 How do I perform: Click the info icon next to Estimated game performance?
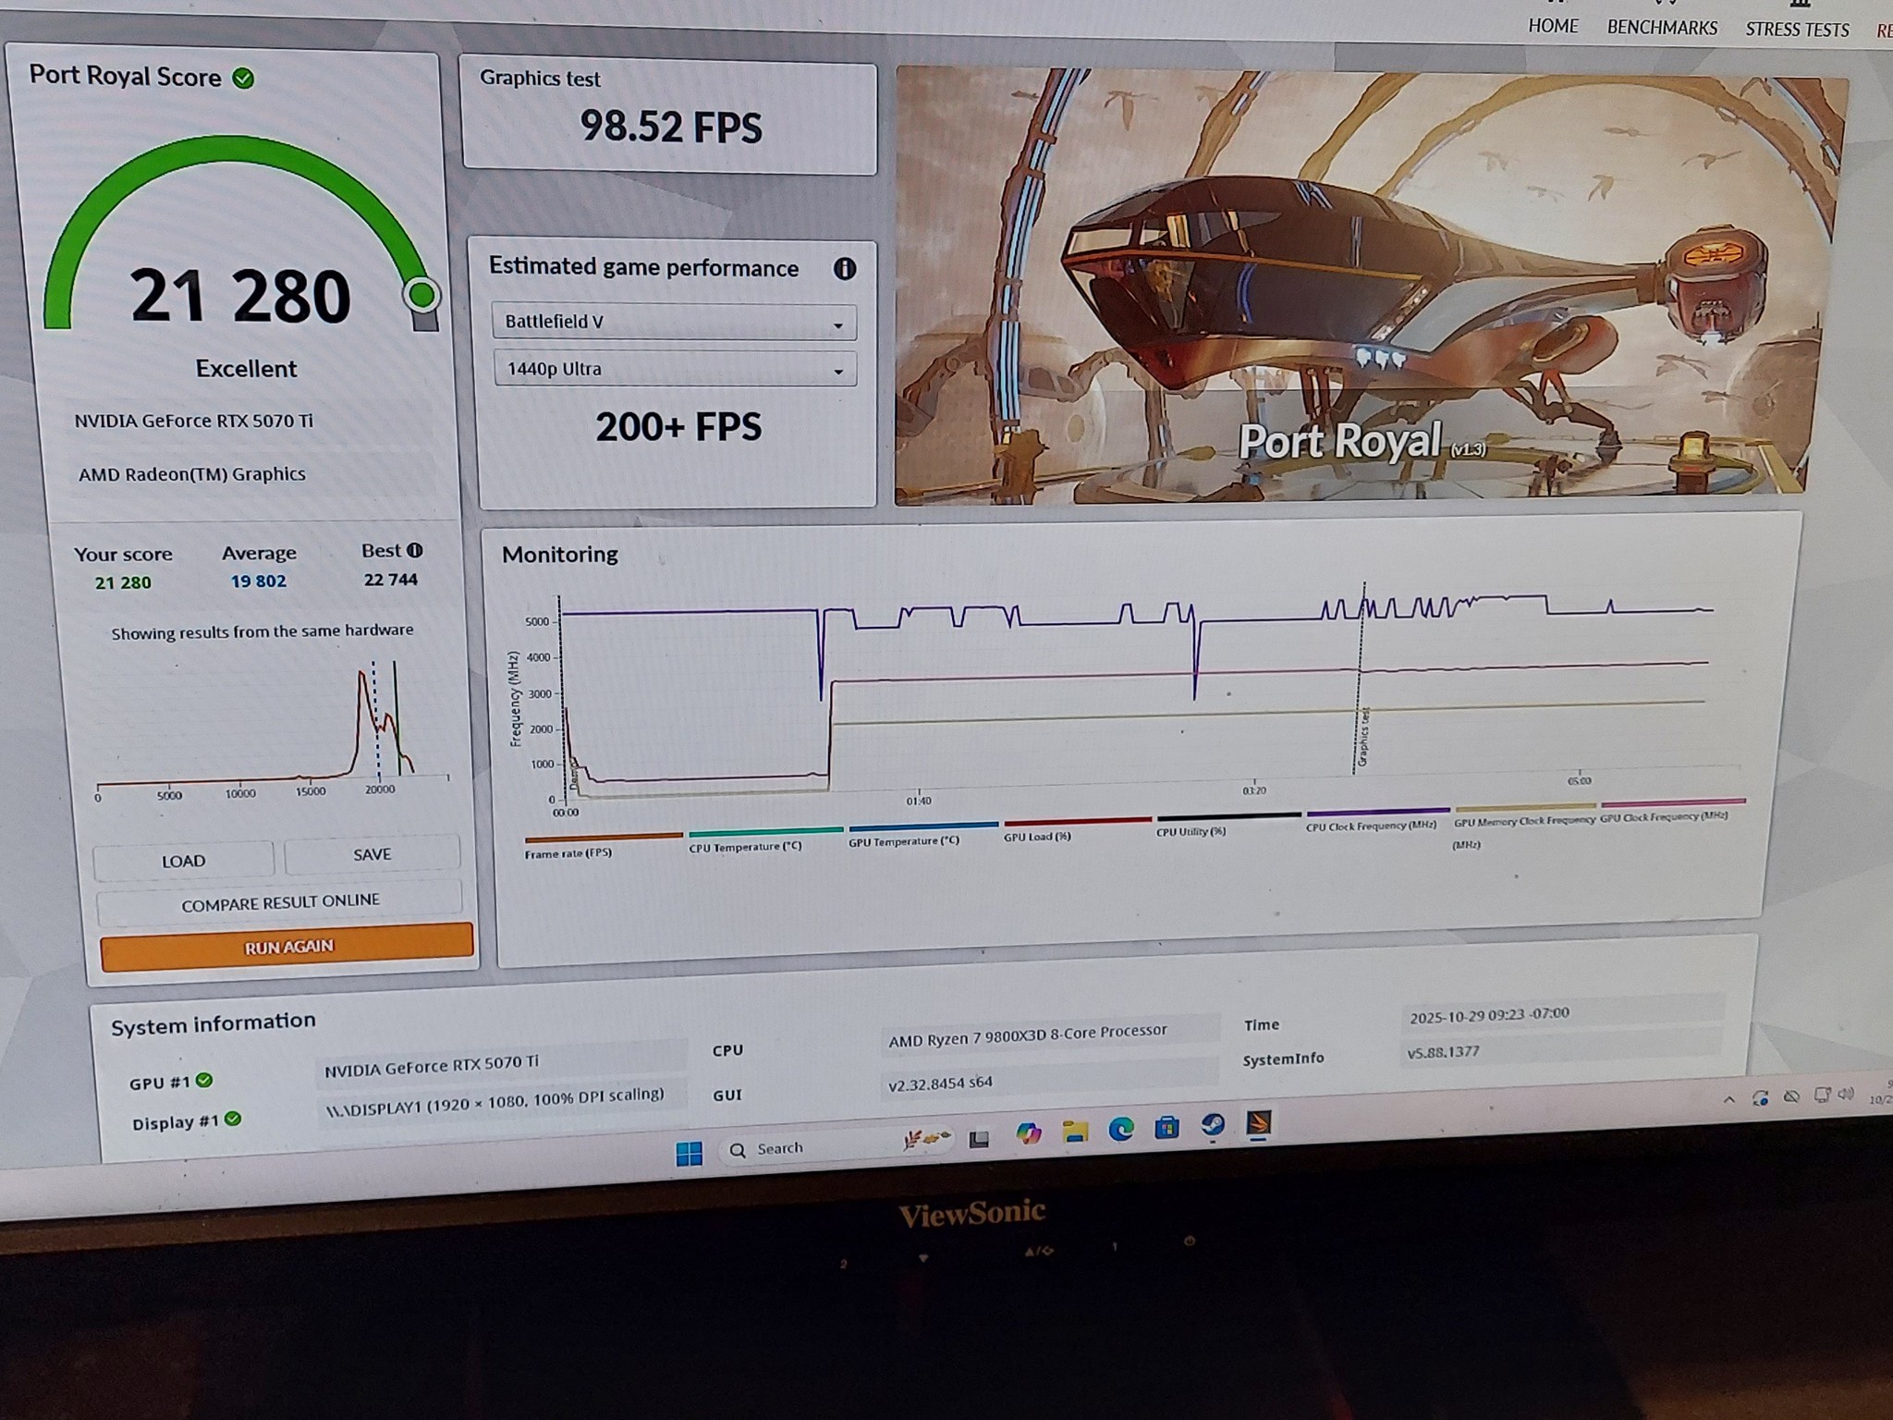click(x=845, y=269)
